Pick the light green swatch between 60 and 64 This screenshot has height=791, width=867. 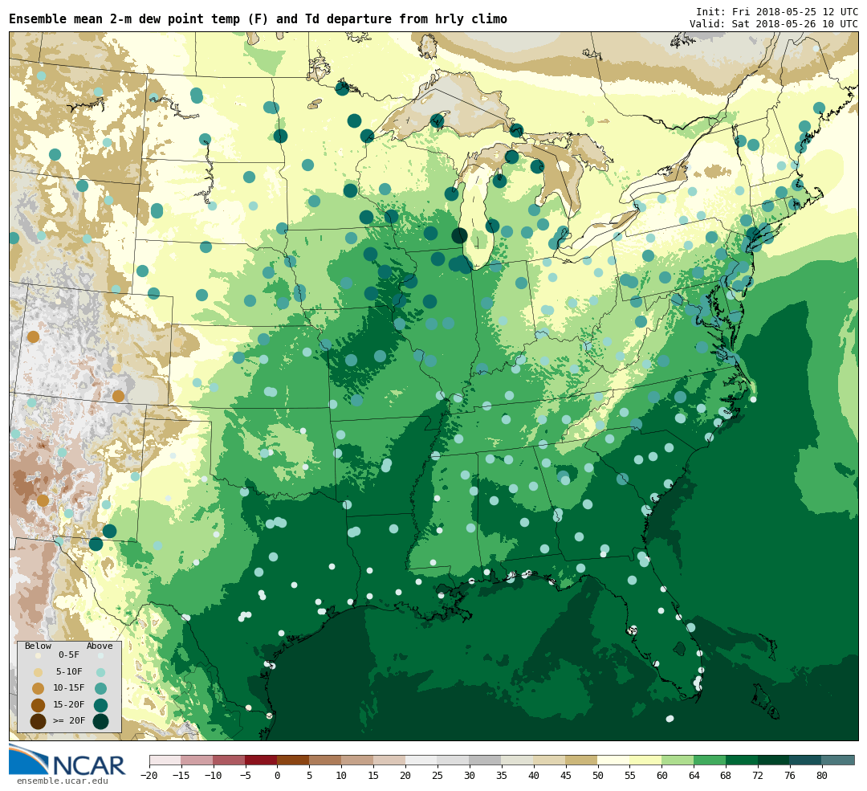point(678,760)
